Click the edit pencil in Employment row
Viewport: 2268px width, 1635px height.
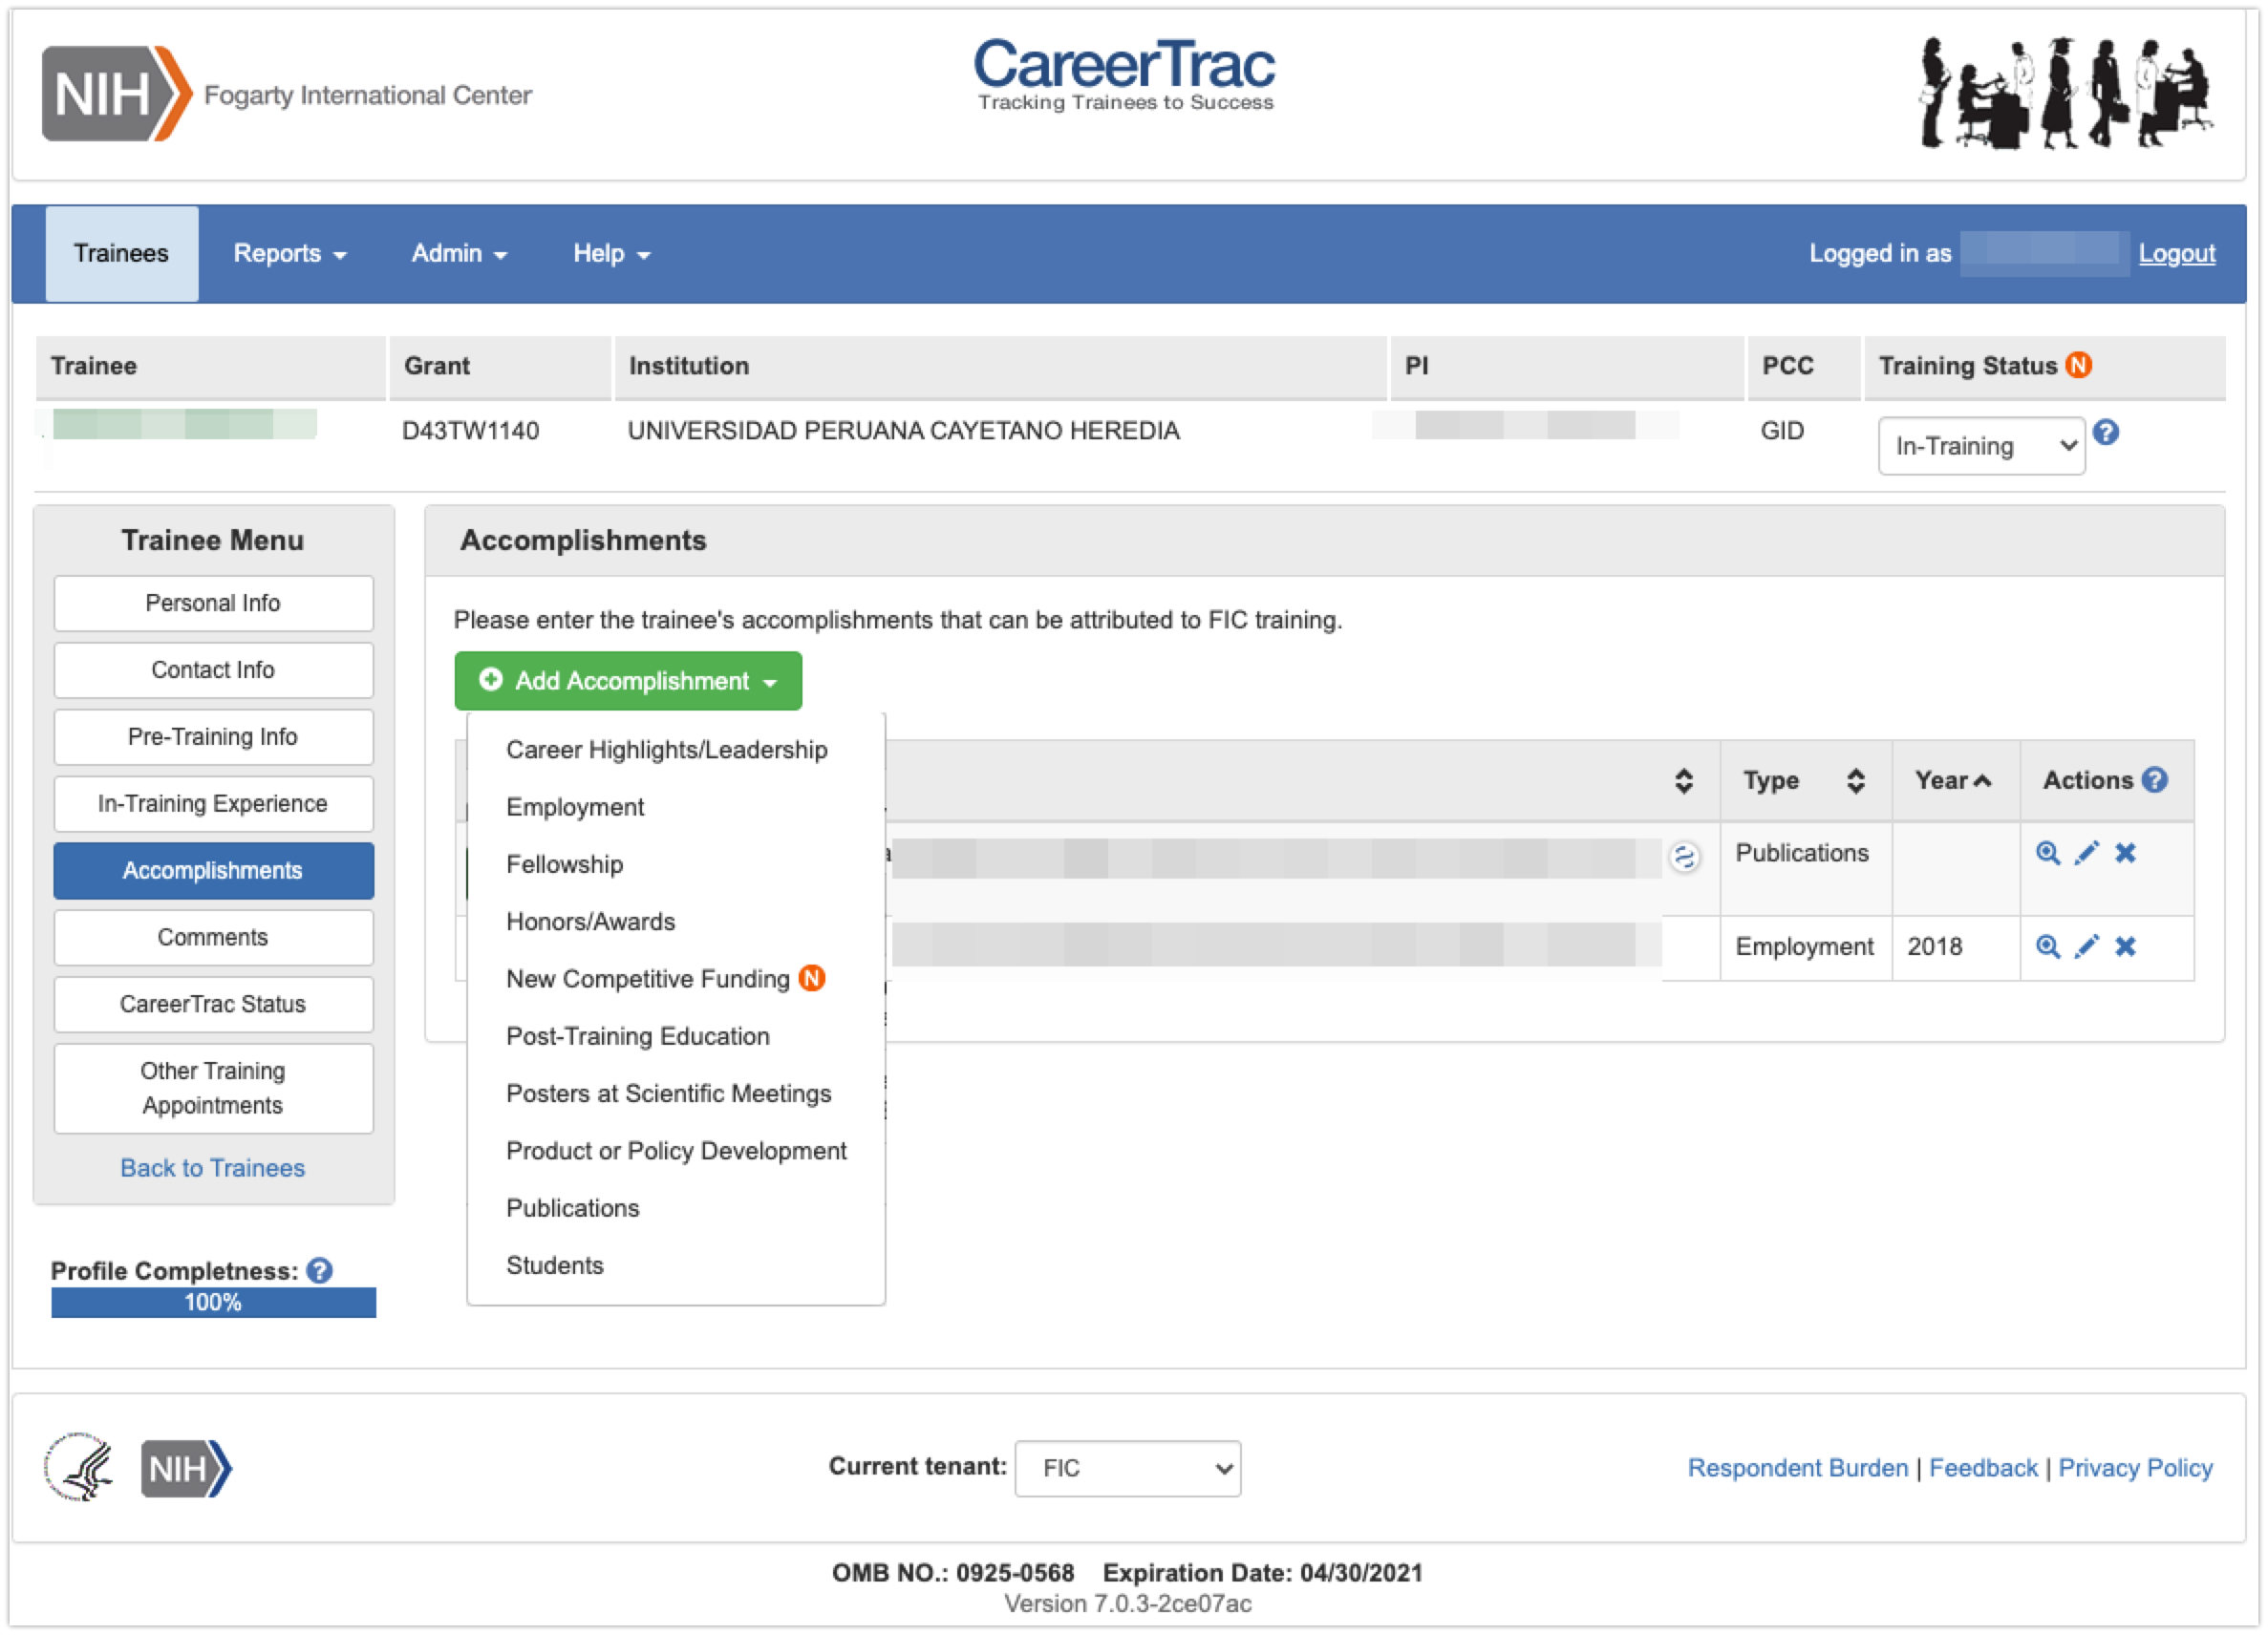click(x=2086, y=946)
